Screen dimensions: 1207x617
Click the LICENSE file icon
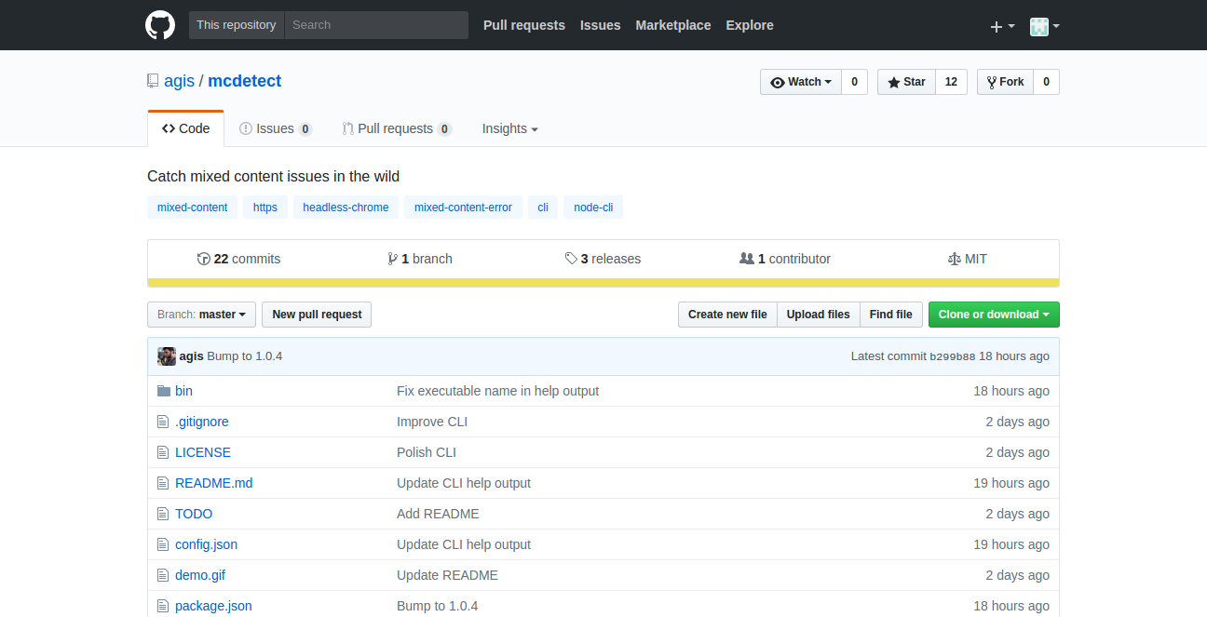pyautogui.click(x=164, y=452)
